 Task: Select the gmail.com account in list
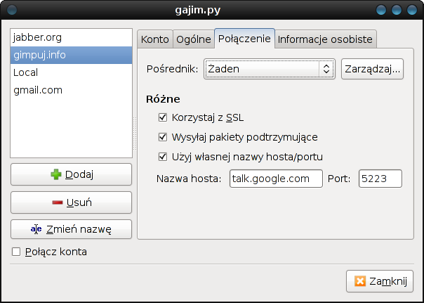(70, 91)
